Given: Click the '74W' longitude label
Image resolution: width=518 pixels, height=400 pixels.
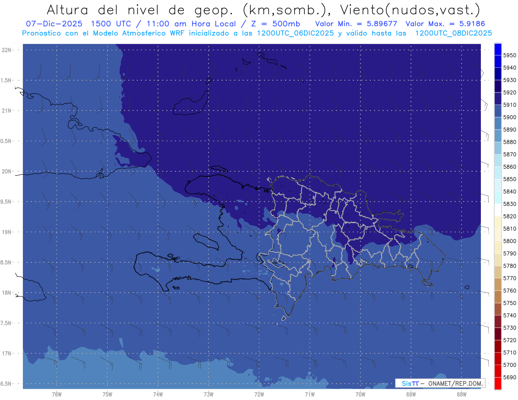Looking at the screenshot, I should [x=158, y=394].
